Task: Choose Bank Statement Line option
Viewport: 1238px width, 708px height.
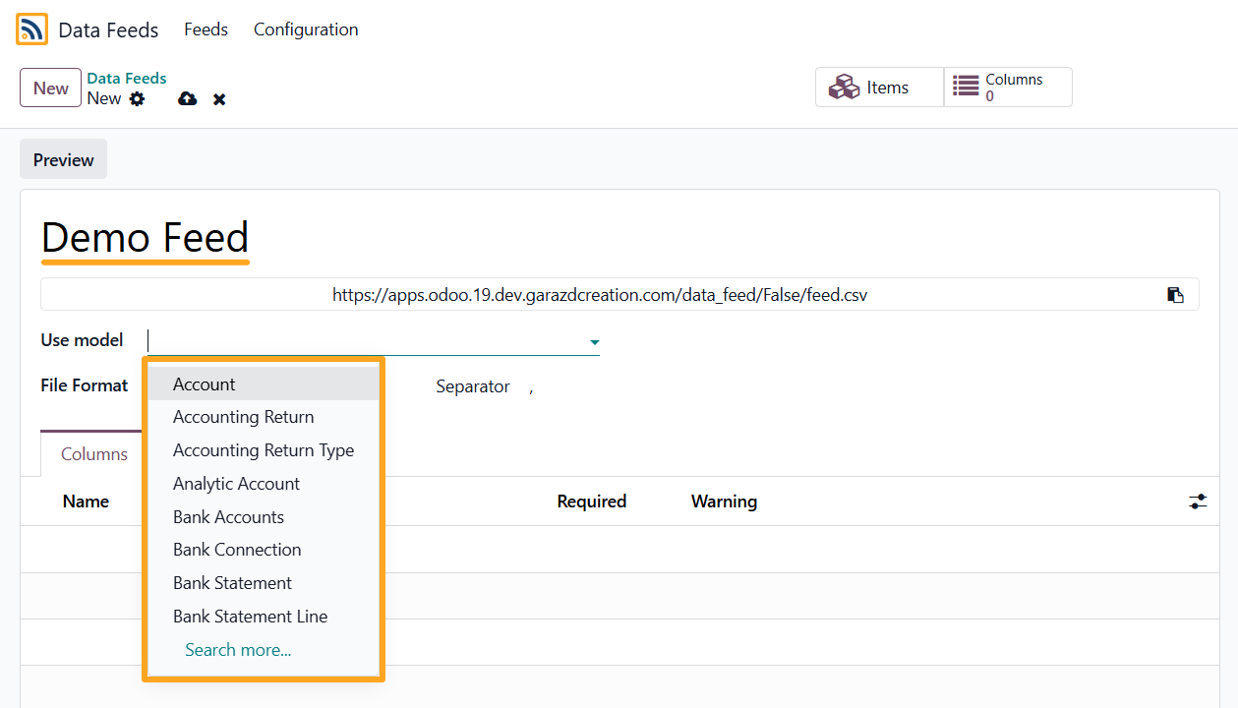Action: tap(250, 617)
